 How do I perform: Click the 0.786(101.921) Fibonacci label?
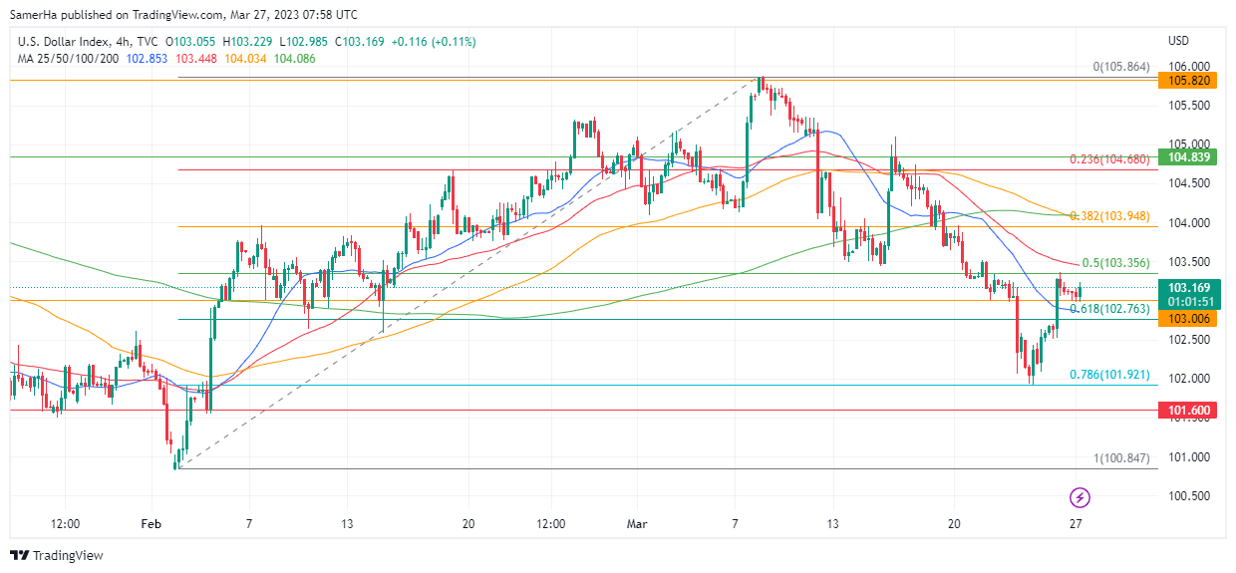click(1109, 375)
